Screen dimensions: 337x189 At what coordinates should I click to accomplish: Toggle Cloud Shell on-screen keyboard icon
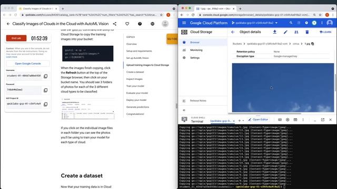point(280,120)
